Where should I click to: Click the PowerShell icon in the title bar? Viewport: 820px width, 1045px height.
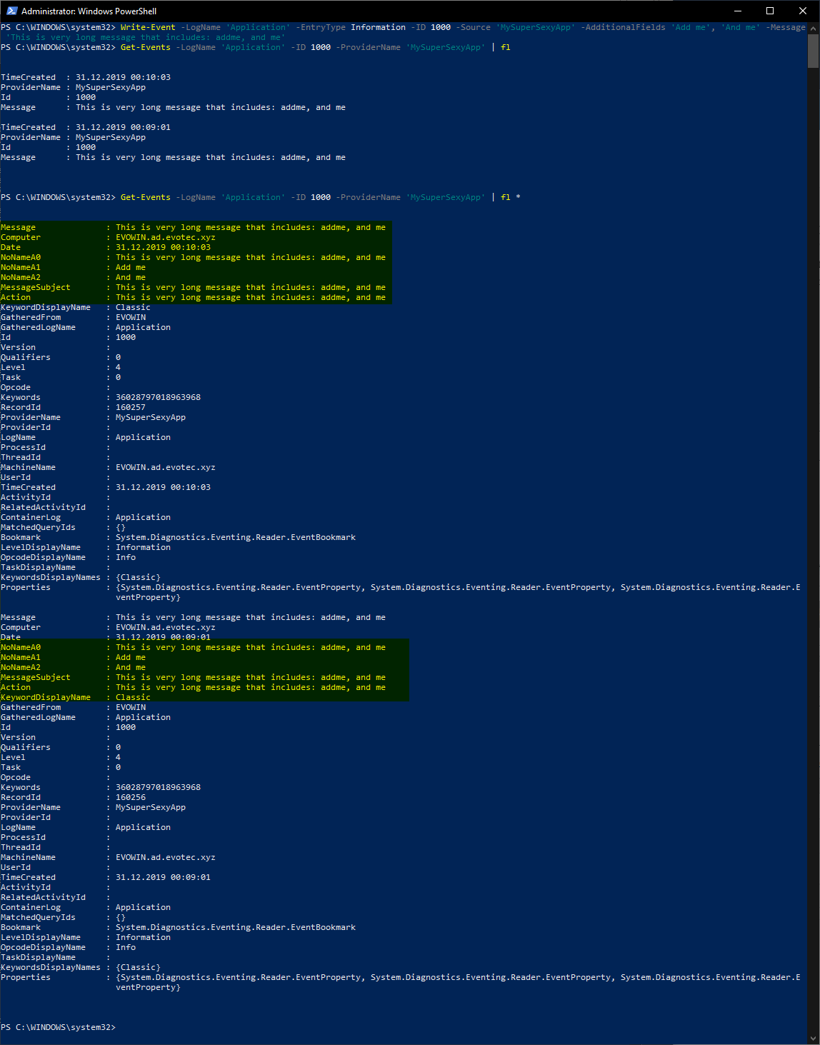coord(11,11)
